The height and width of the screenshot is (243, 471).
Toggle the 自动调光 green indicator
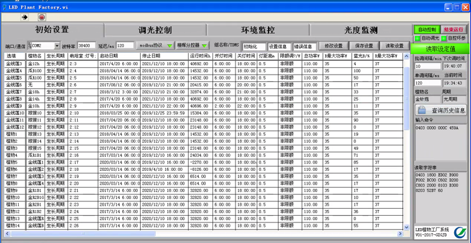pyautogui.click(x=417, y=39)
